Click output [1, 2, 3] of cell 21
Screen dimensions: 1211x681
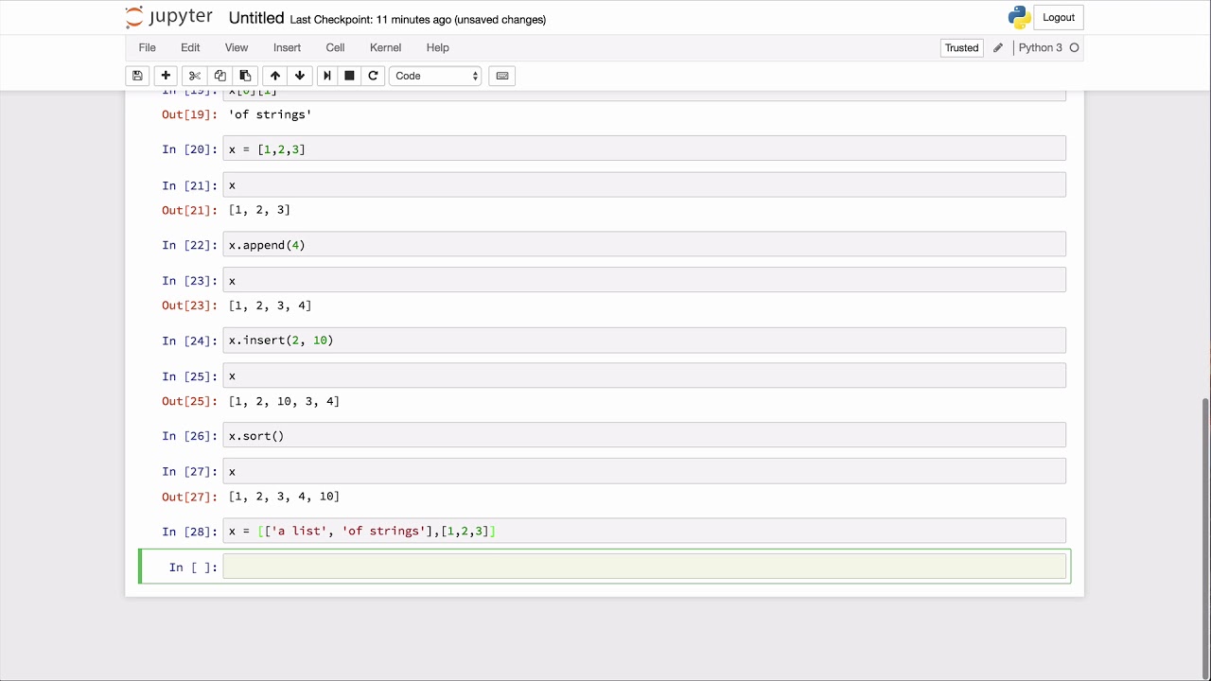point(259,210)
